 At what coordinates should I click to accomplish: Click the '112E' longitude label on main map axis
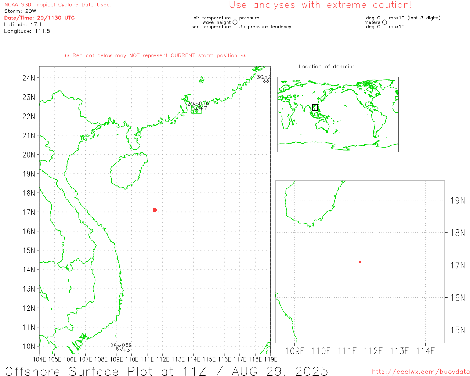click(163, 359)
